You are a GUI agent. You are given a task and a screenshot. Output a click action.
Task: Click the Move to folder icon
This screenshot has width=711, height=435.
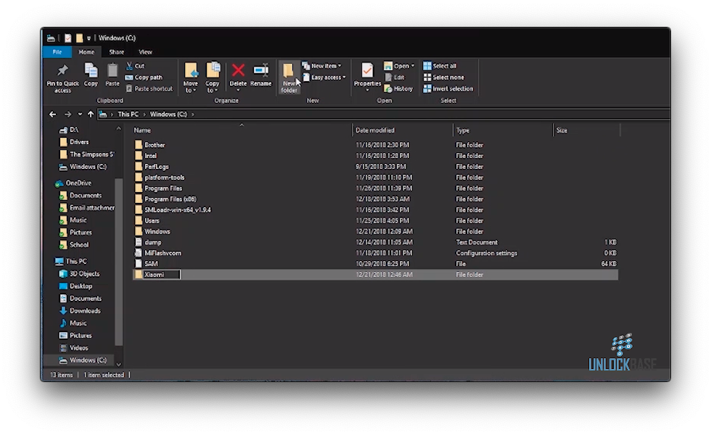coord(191,71)
